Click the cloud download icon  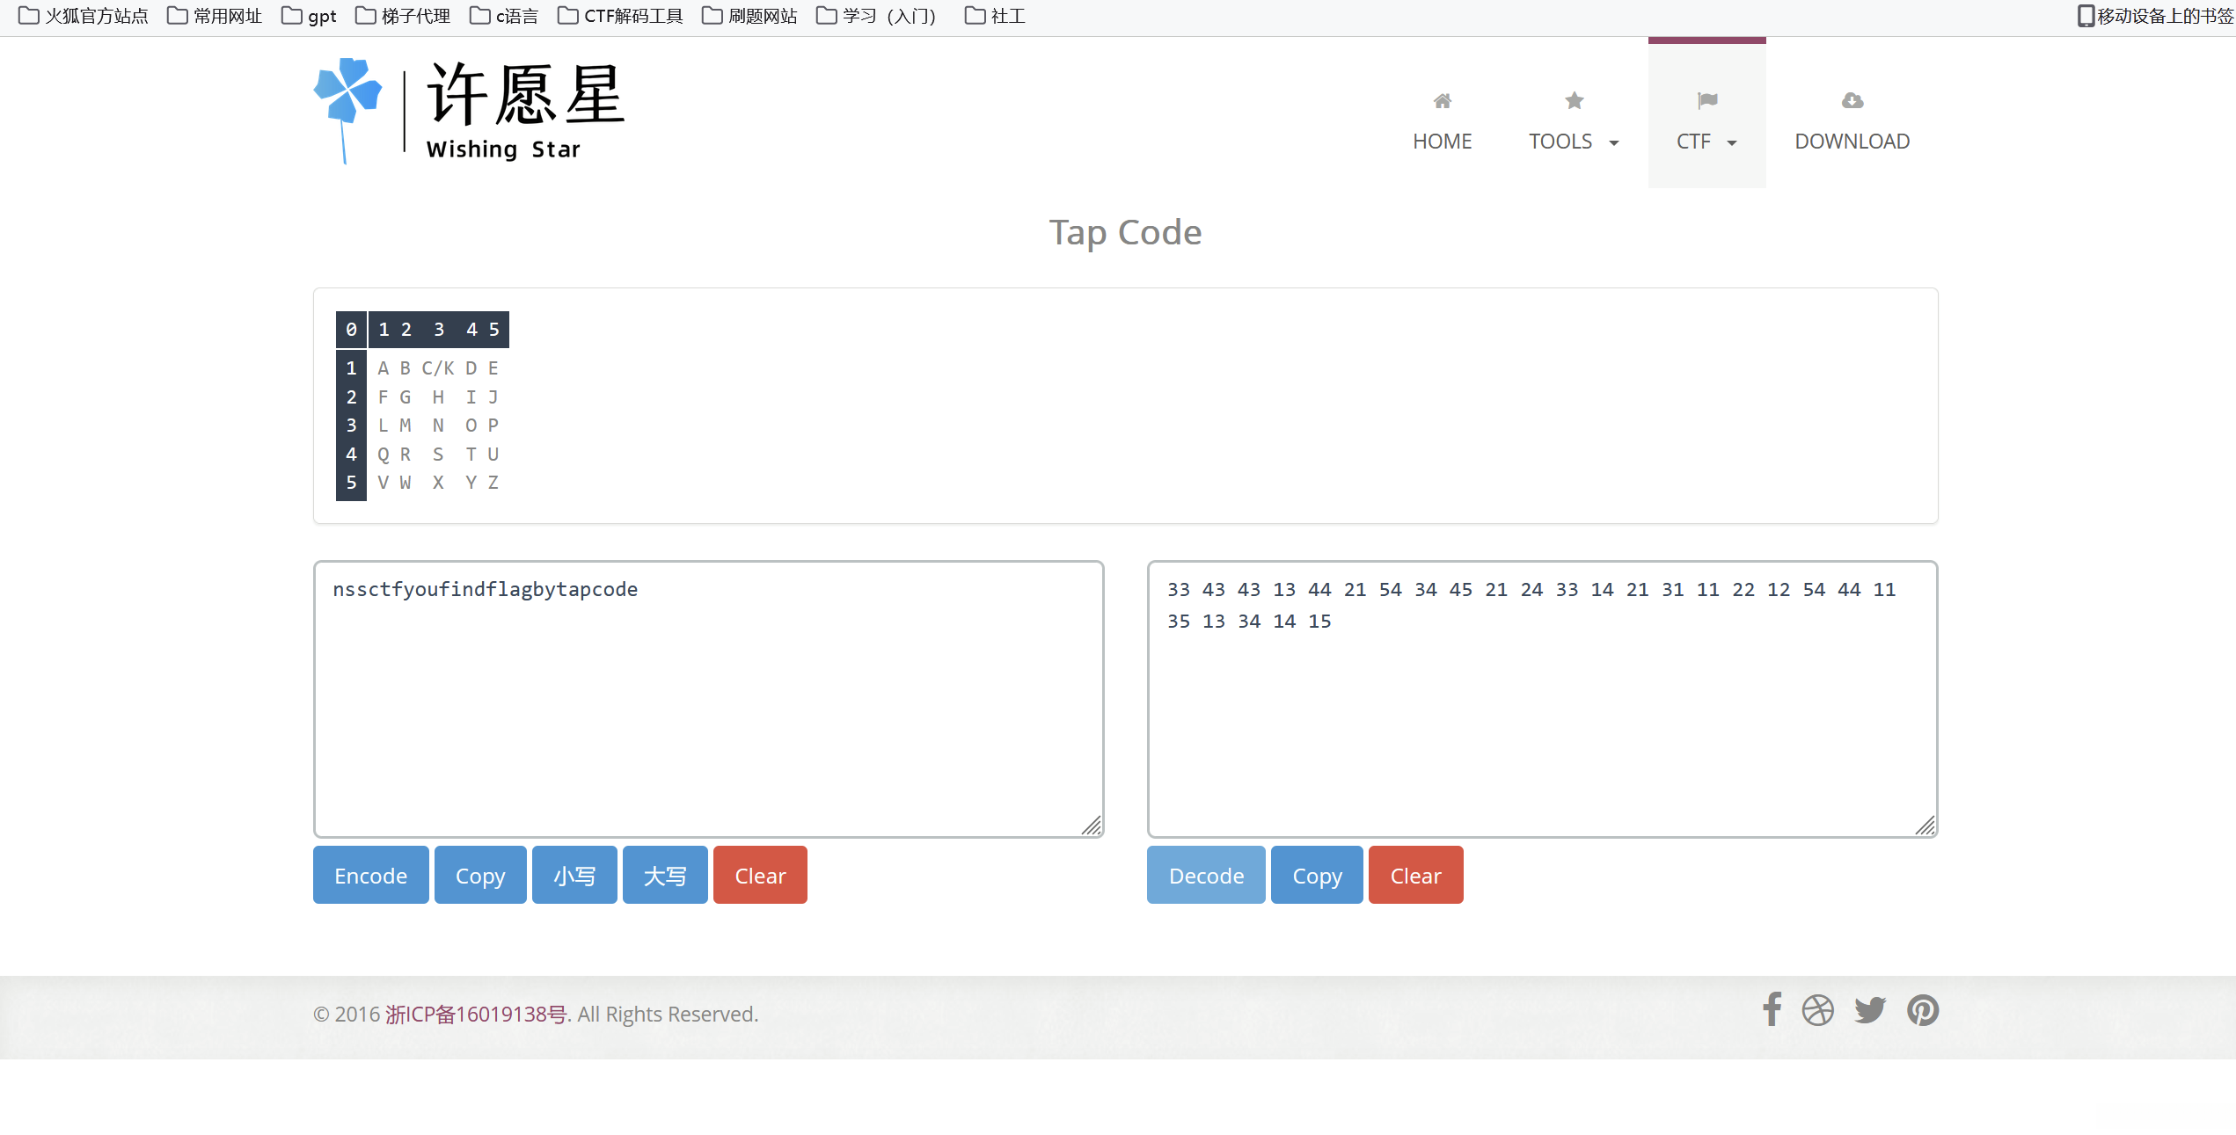(1852, 101)
